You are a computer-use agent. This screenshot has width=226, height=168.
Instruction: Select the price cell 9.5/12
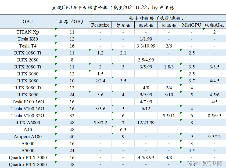click(214, 137)
